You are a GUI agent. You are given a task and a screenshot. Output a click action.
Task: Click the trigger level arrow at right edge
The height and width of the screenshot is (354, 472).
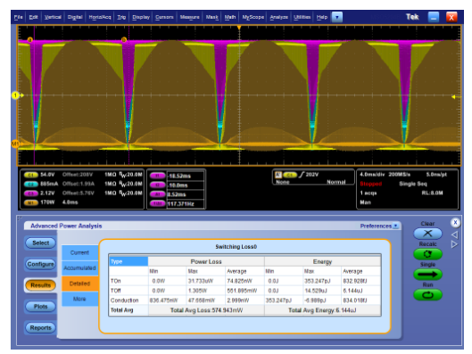pos(453,96)
